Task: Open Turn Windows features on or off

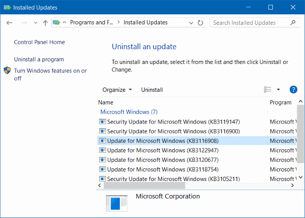Action: click(51, 74)
